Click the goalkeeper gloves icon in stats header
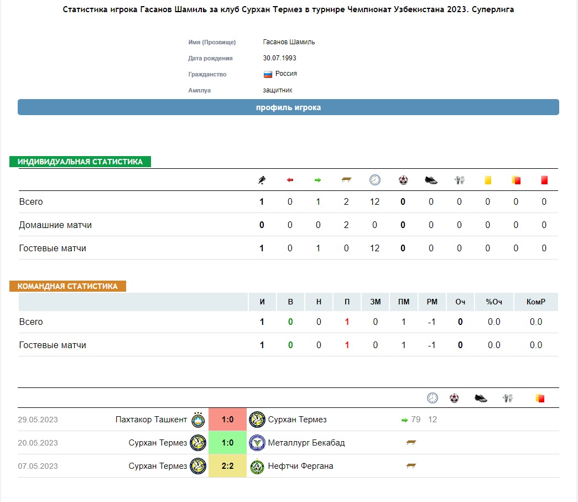 point(460,180)
